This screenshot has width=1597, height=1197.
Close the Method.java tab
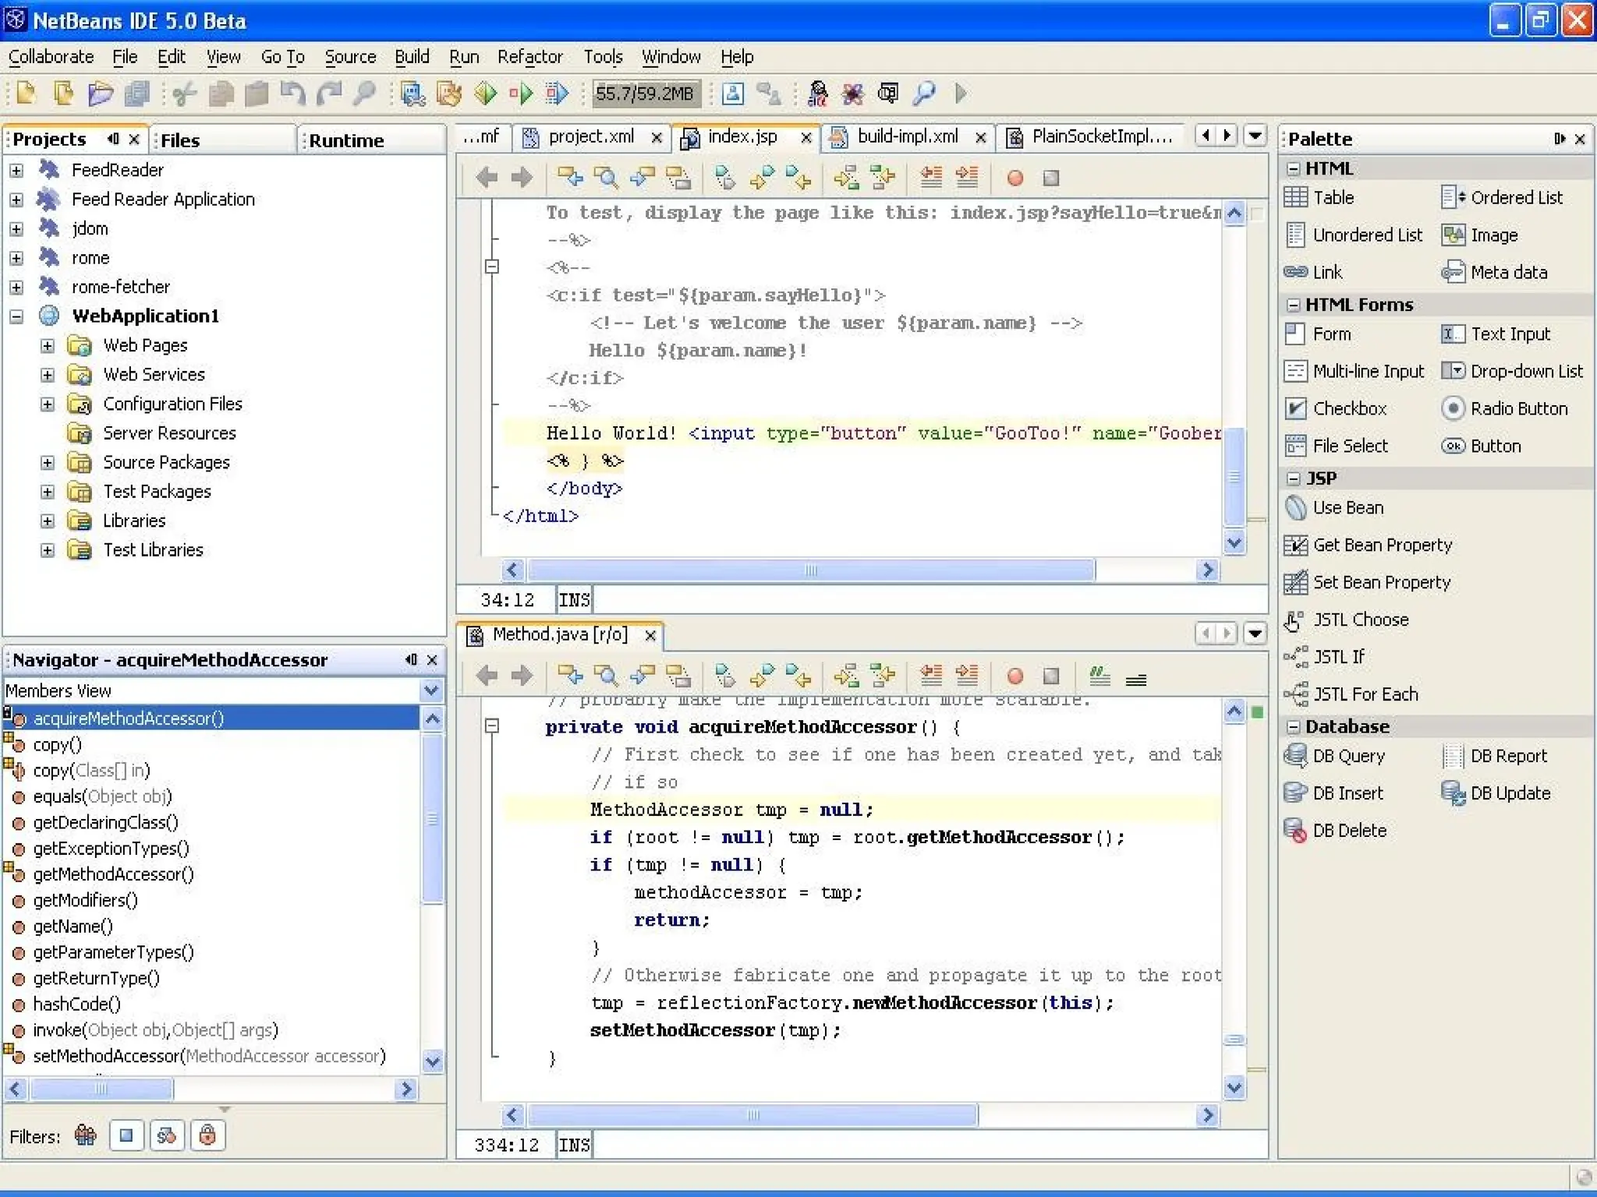pos(650,636)
